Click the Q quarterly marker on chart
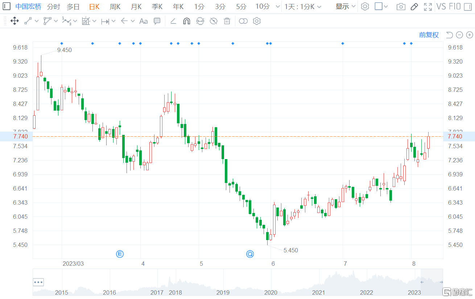The height and width of the screenshot is (299, 475). [250, 254]
